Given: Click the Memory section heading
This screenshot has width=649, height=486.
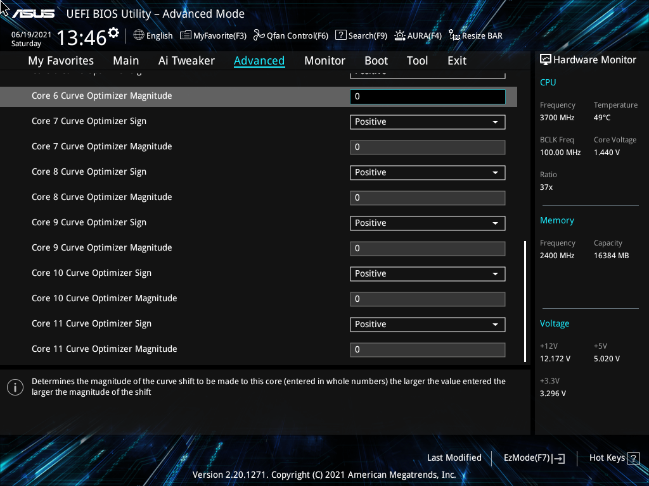Looking at the screenshot, I should (x=556, y=221).
